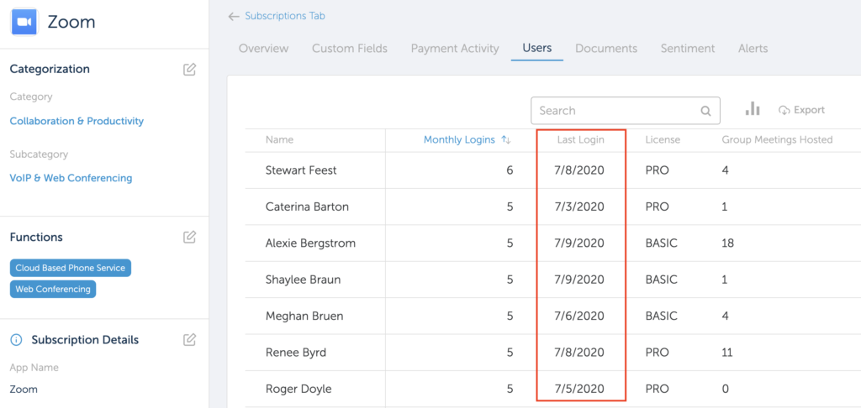Go back to Subscriptions Tab
This screenshot has width=861, height=408.
tap(285, 16)
